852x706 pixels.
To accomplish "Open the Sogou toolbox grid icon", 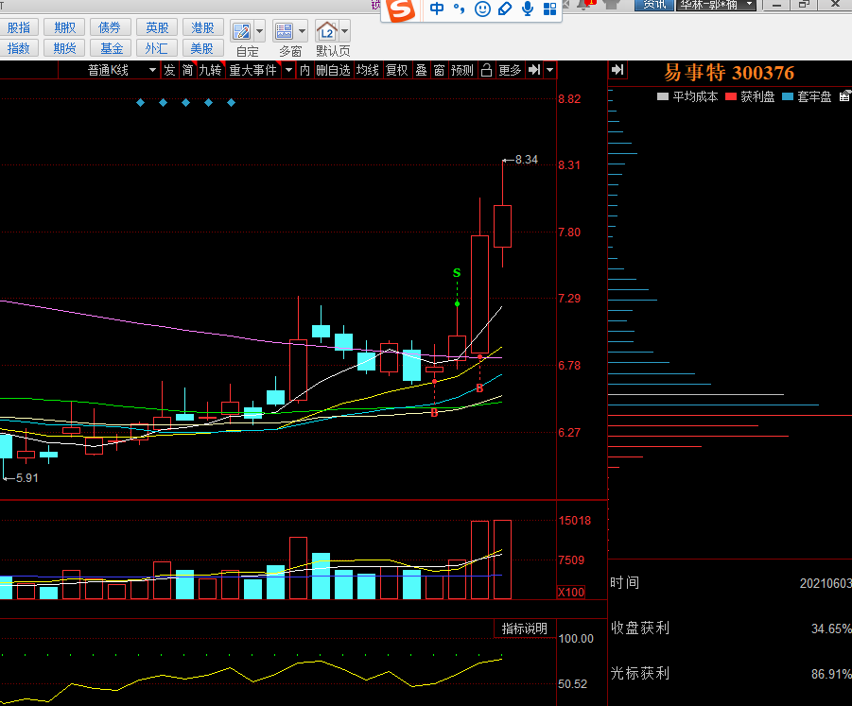I will tap(550, 9).
